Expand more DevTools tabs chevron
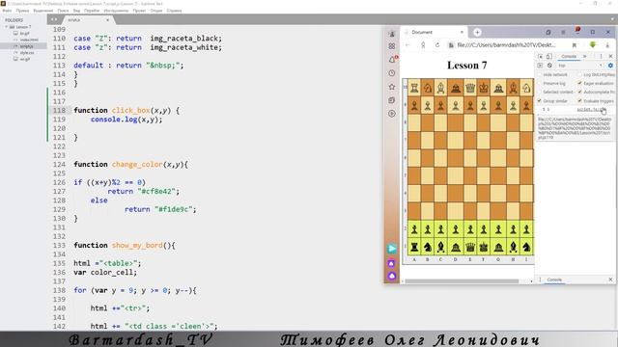Image resolution: width=618 pixels, height=347 pixels. [x=585, y=56]
